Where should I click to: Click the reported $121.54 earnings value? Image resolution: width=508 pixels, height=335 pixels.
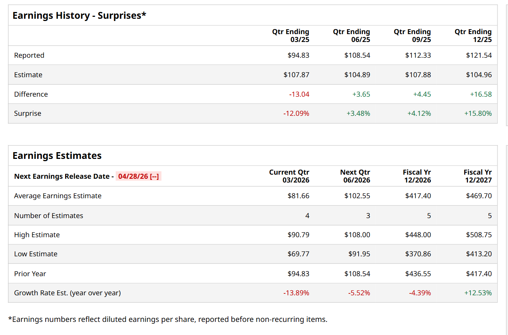point(479,55)
